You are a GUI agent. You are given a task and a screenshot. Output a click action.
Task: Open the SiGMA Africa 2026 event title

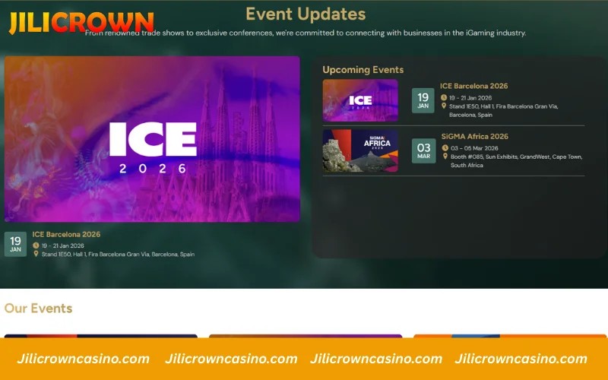tap(474, 137)
